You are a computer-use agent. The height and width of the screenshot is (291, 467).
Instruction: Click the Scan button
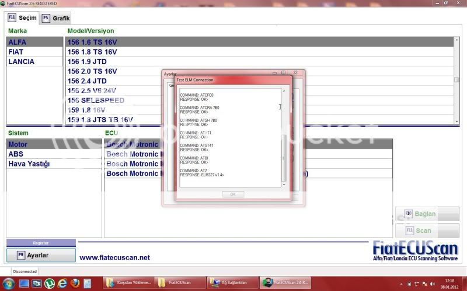tap(427, 230)
